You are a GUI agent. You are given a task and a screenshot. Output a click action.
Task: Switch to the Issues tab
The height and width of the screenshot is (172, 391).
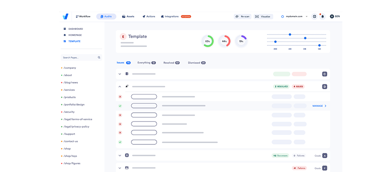click(x=124, y=63)
